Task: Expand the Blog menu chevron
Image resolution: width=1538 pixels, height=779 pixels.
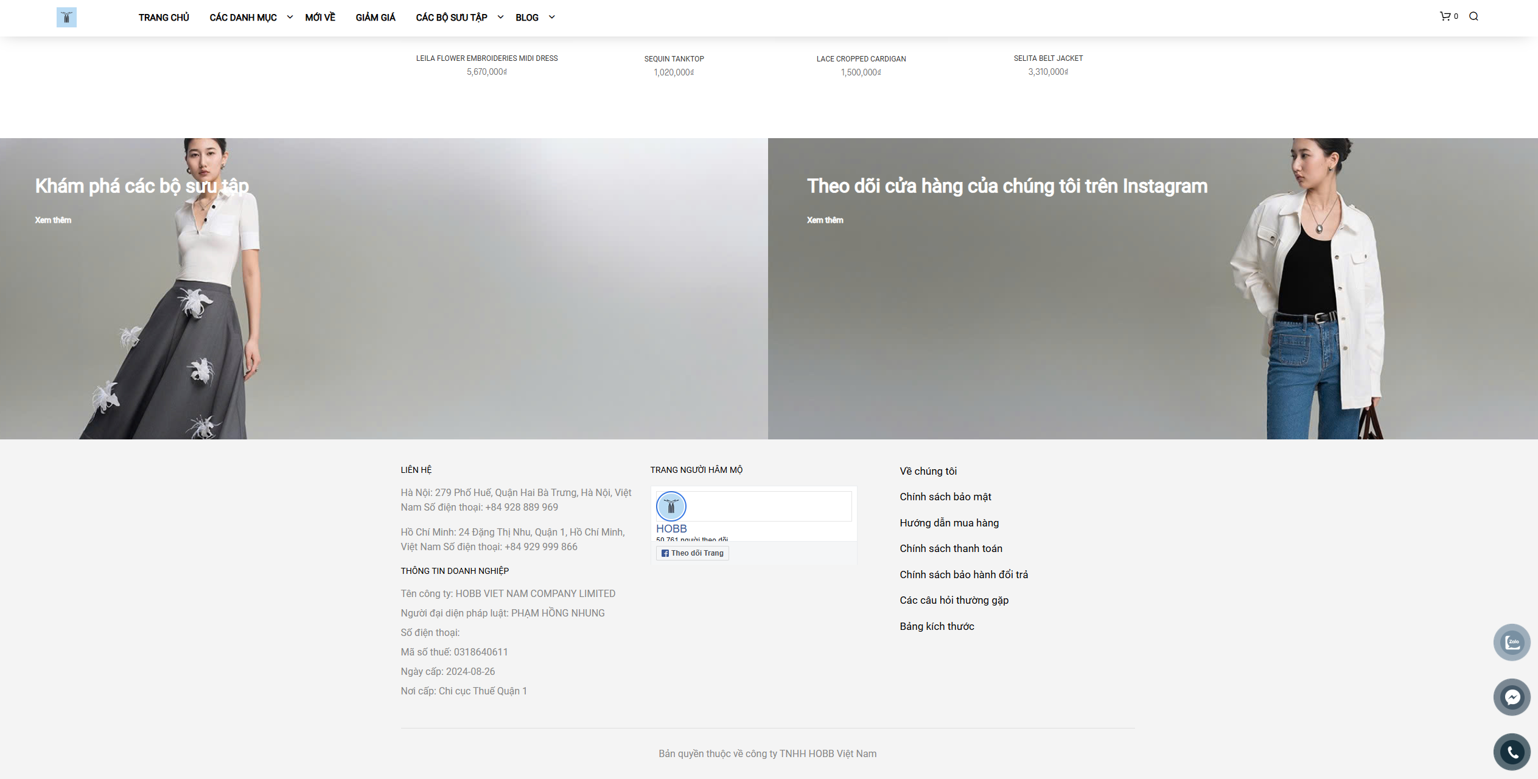Action: click(x=551, y=17)
